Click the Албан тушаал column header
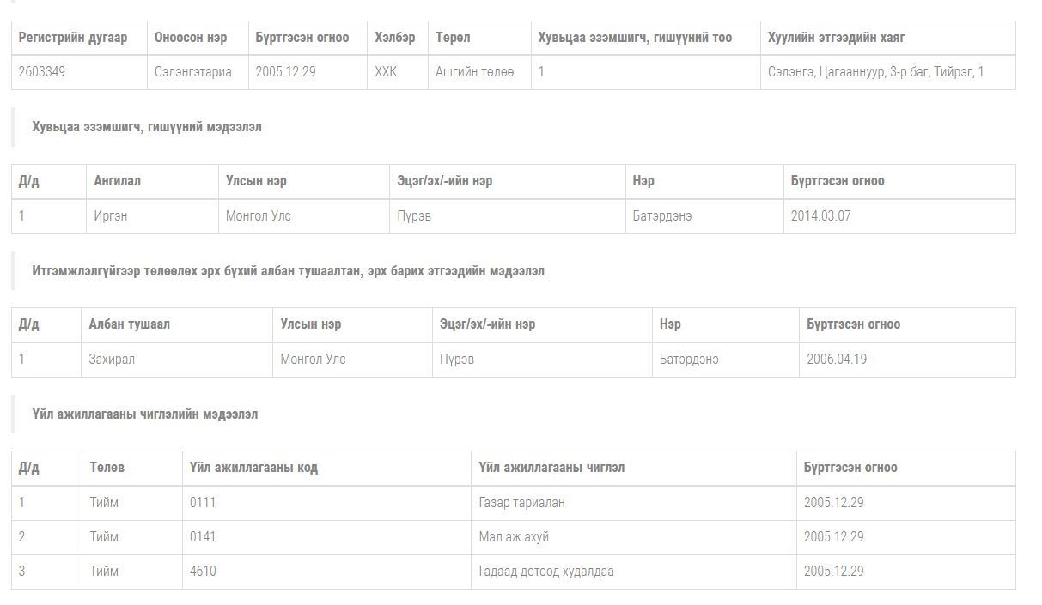 click(130, 324)
